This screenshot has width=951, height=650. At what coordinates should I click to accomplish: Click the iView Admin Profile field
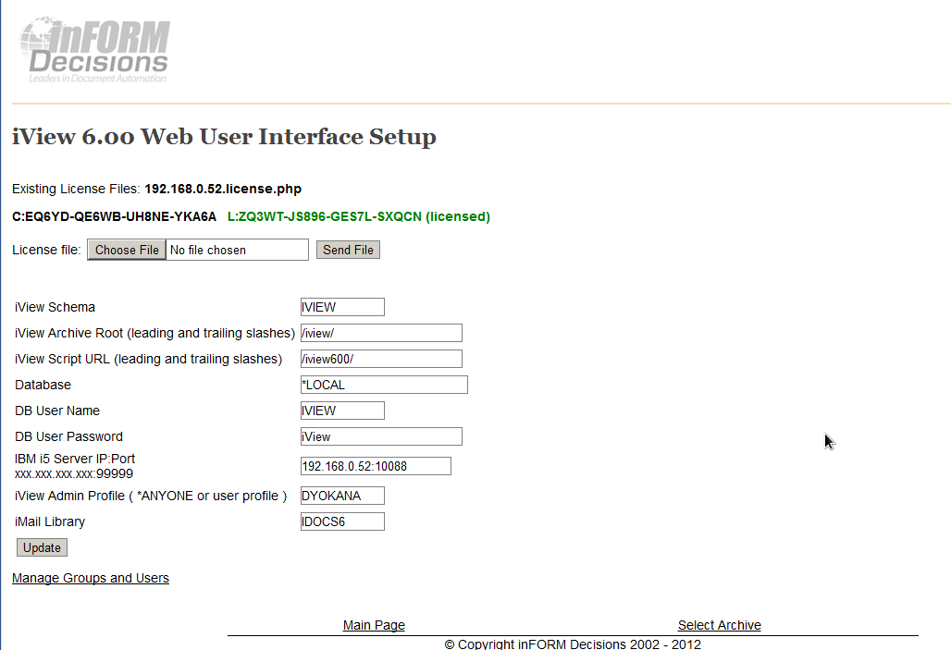[x=342, y=496]
